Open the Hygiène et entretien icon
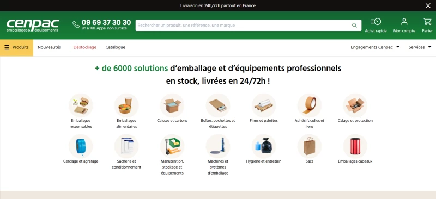The height and width of the screenshot is (199, 436). click(264, 146)
